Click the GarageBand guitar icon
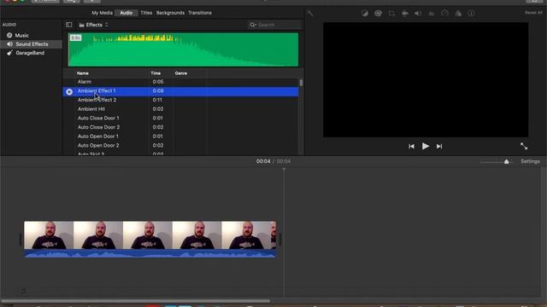 9,53
